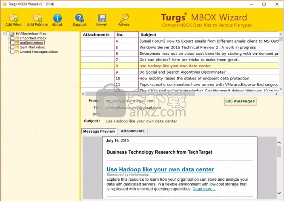Select the Sent Mail.mbox tree item

(32, 47)
